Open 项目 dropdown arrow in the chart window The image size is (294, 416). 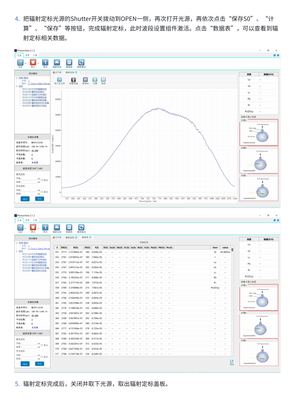pyautogui.click(x=26, y=63)
